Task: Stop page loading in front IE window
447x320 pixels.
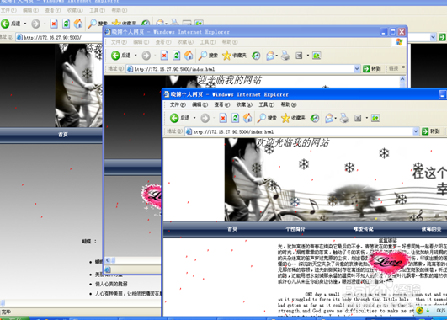Action: 223,118
